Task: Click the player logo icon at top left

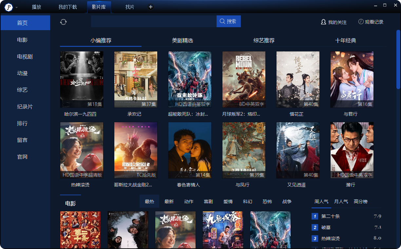Action: point(9,7)
